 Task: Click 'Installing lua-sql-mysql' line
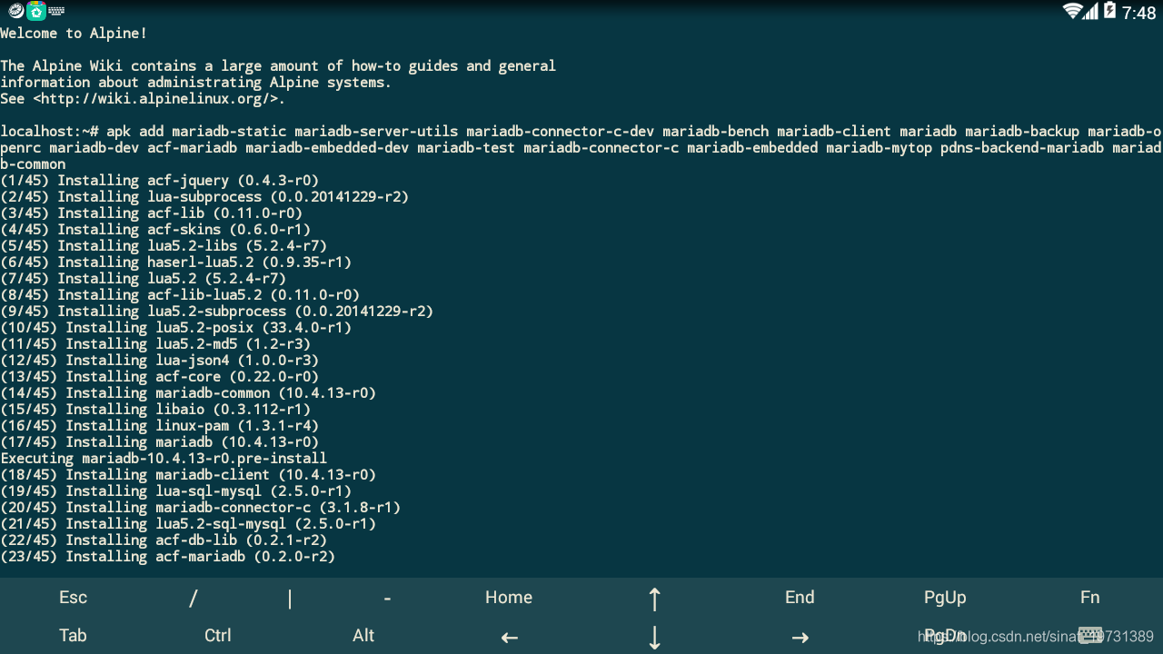[176, 490]
